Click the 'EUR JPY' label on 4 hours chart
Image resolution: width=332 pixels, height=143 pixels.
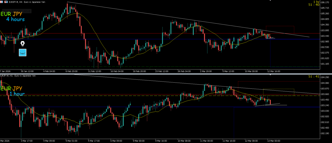13,14
